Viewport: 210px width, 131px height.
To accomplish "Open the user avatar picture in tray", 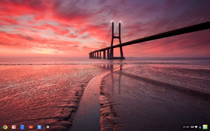I will (x=205, y=127).
